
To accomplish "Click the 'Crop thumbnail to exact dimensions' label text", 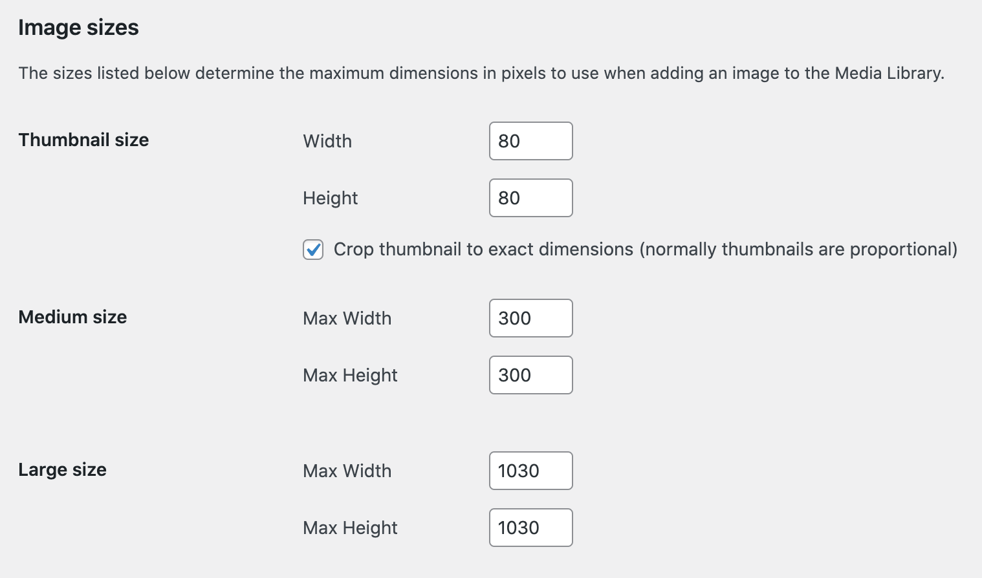I will 483,250.
